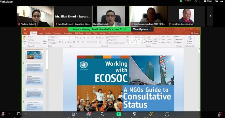Screen dimensions: 225x118
Task: Switch to the Review tab
Action: [x=88, y=33]
